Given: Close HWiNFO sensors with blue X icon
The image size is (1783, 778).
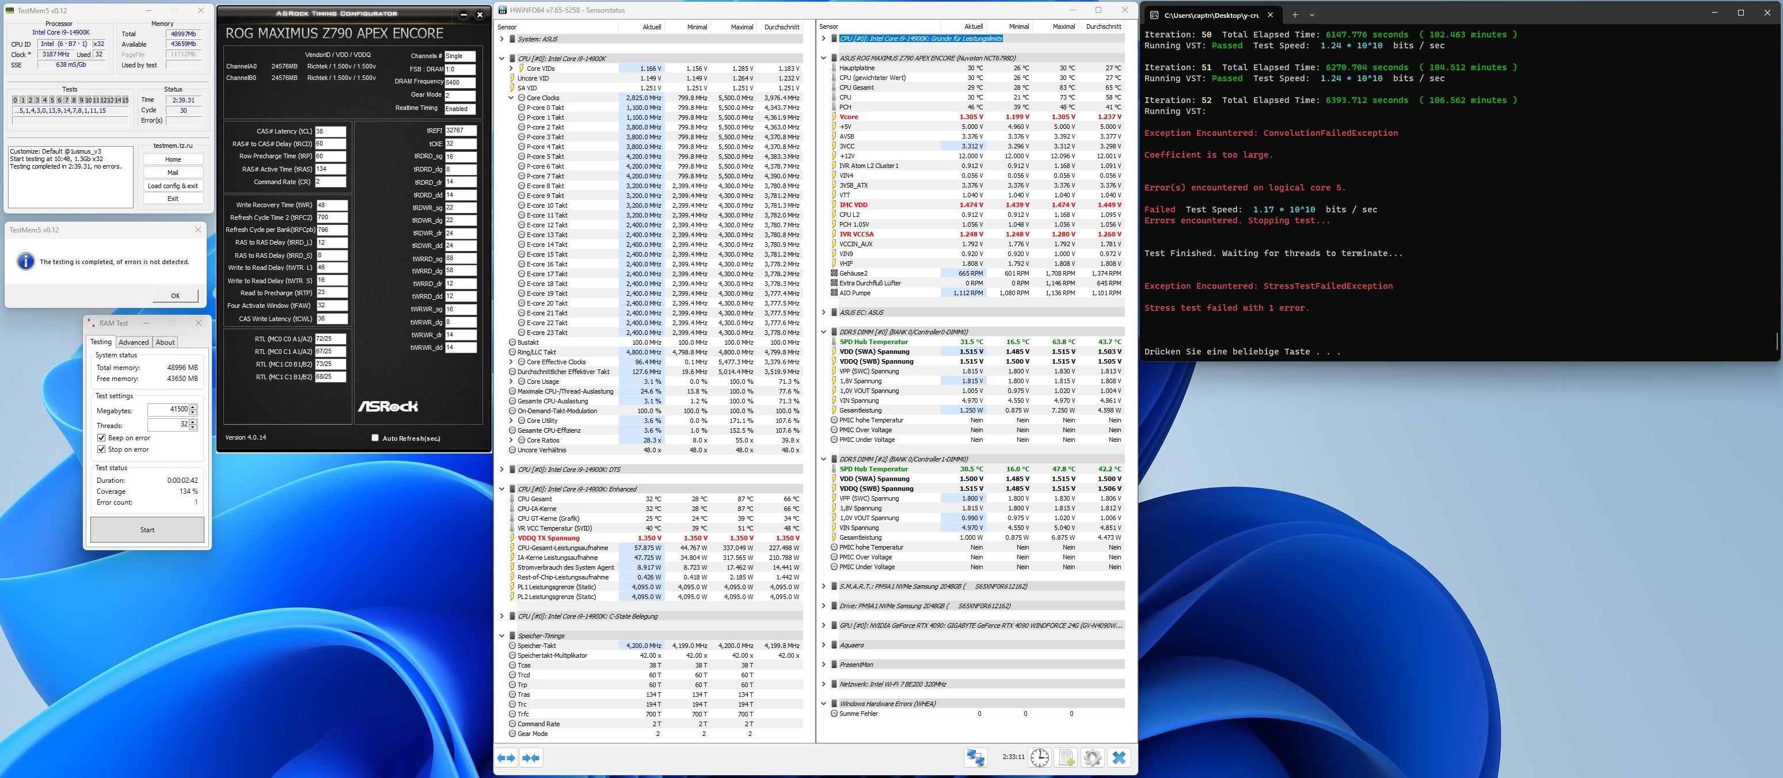Looking at the screenshot, I should tap(1119, 758).
